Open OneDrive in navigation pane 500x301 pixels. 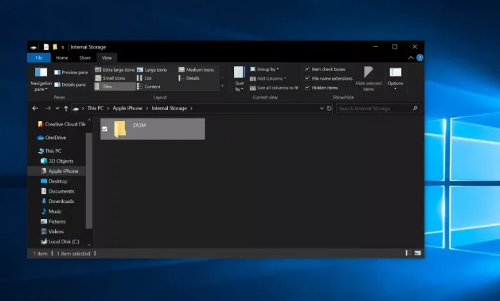[x=51, y=138]
